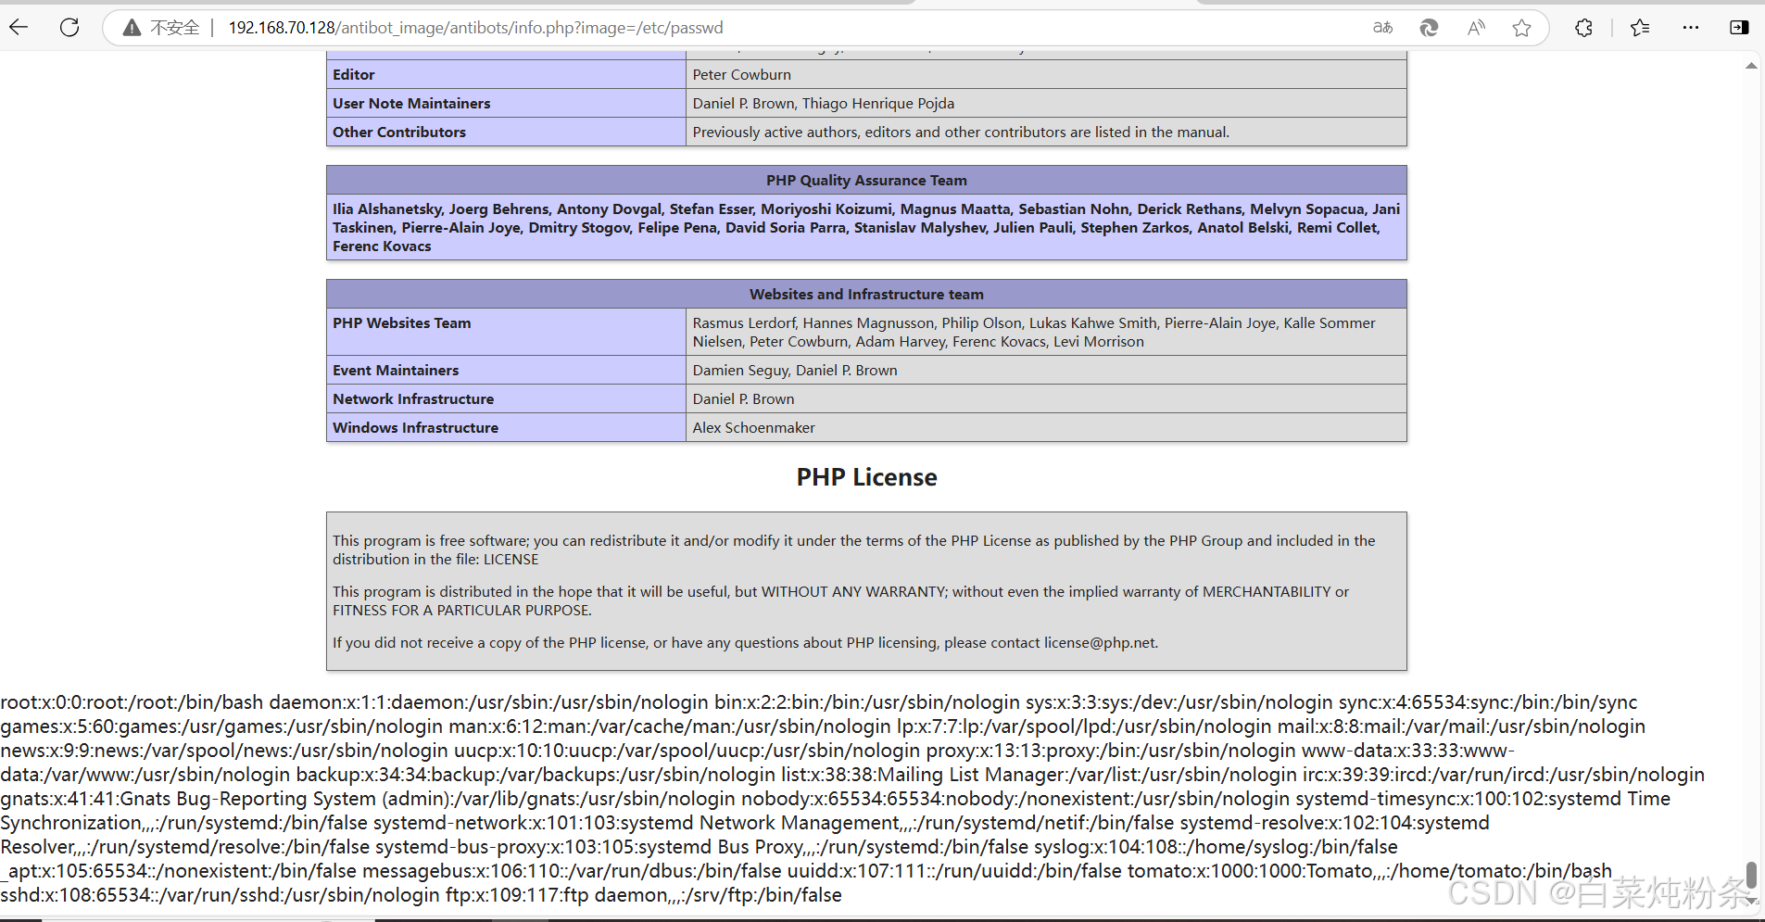
Task: Click the ftp:x:109:117 passwd entry
Action: point(643,895)
